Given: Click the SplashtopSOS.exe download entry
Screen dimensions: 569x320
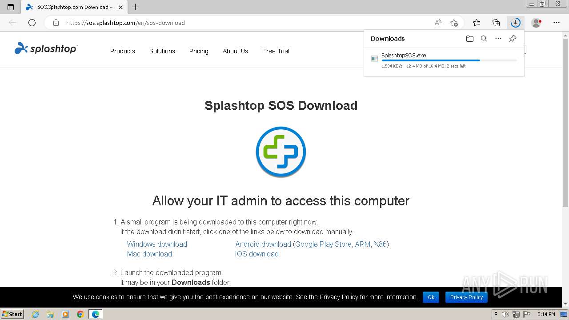Looking at the screenshot, I should (444, 61).
